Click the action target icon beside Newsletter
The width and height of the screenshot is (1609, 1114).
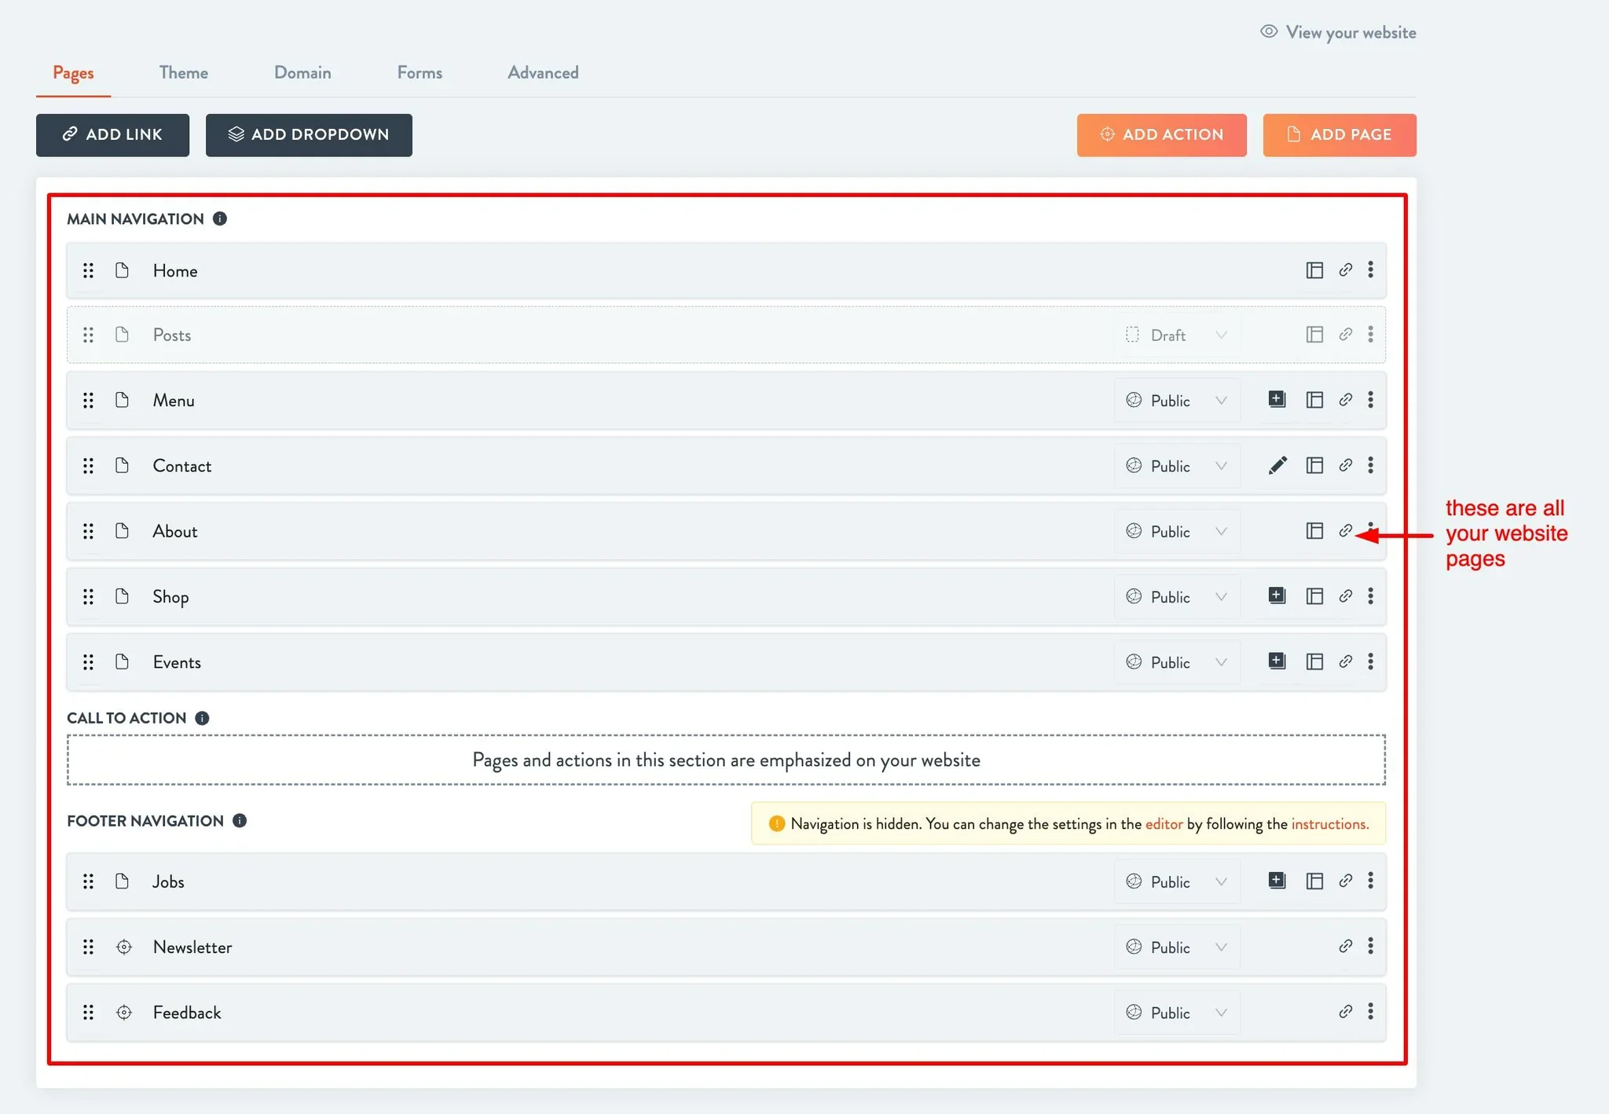click(124, 947)
